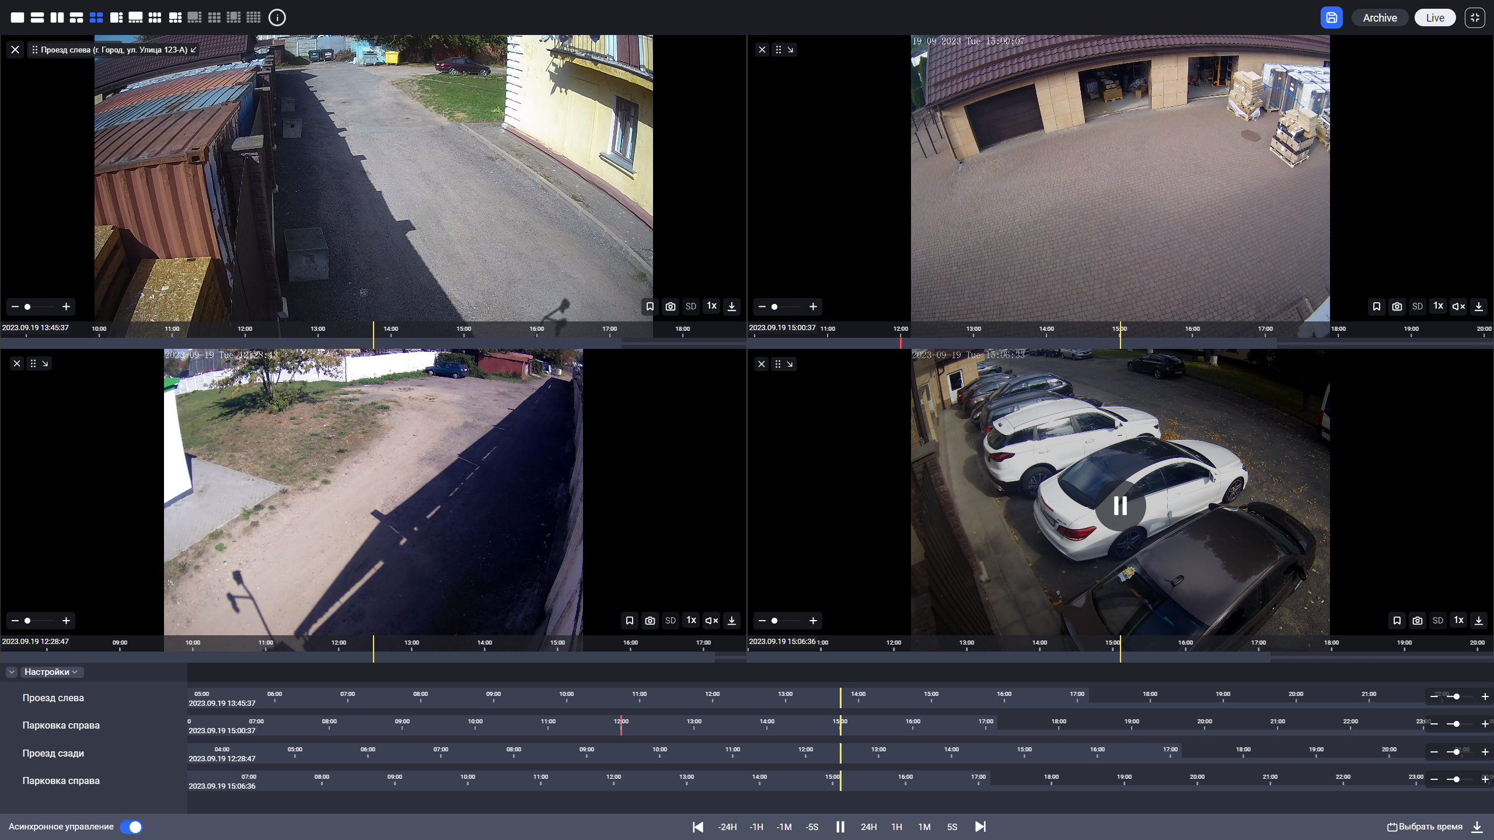
Task: Open 1x speed selector on Проезд слева
Action: click(711, 306)
